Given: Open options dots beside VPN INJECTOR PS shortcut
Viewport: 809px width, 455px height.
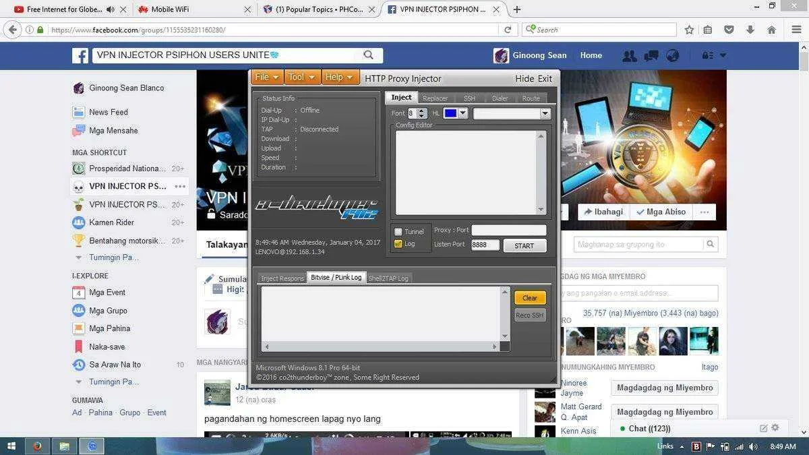Looking at the screenshot, I should tap(179, 186).
